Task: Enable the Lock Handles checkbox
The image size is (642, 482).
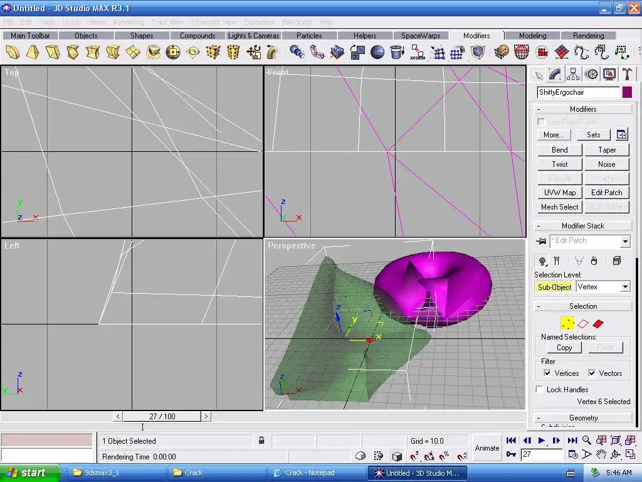Action: (540, 389)
